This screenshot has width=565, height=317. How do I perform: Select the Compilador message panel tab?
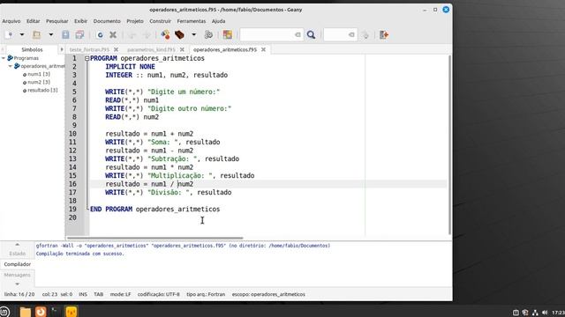(x=18, y=264)
